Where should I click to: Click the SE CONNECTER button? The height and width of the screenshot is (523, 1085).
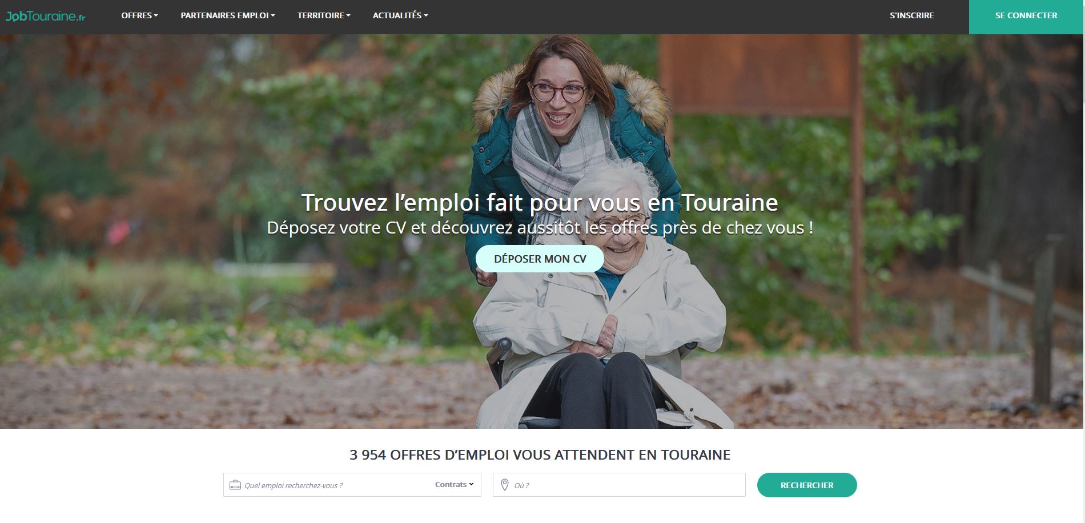(x=1026, y=17)
